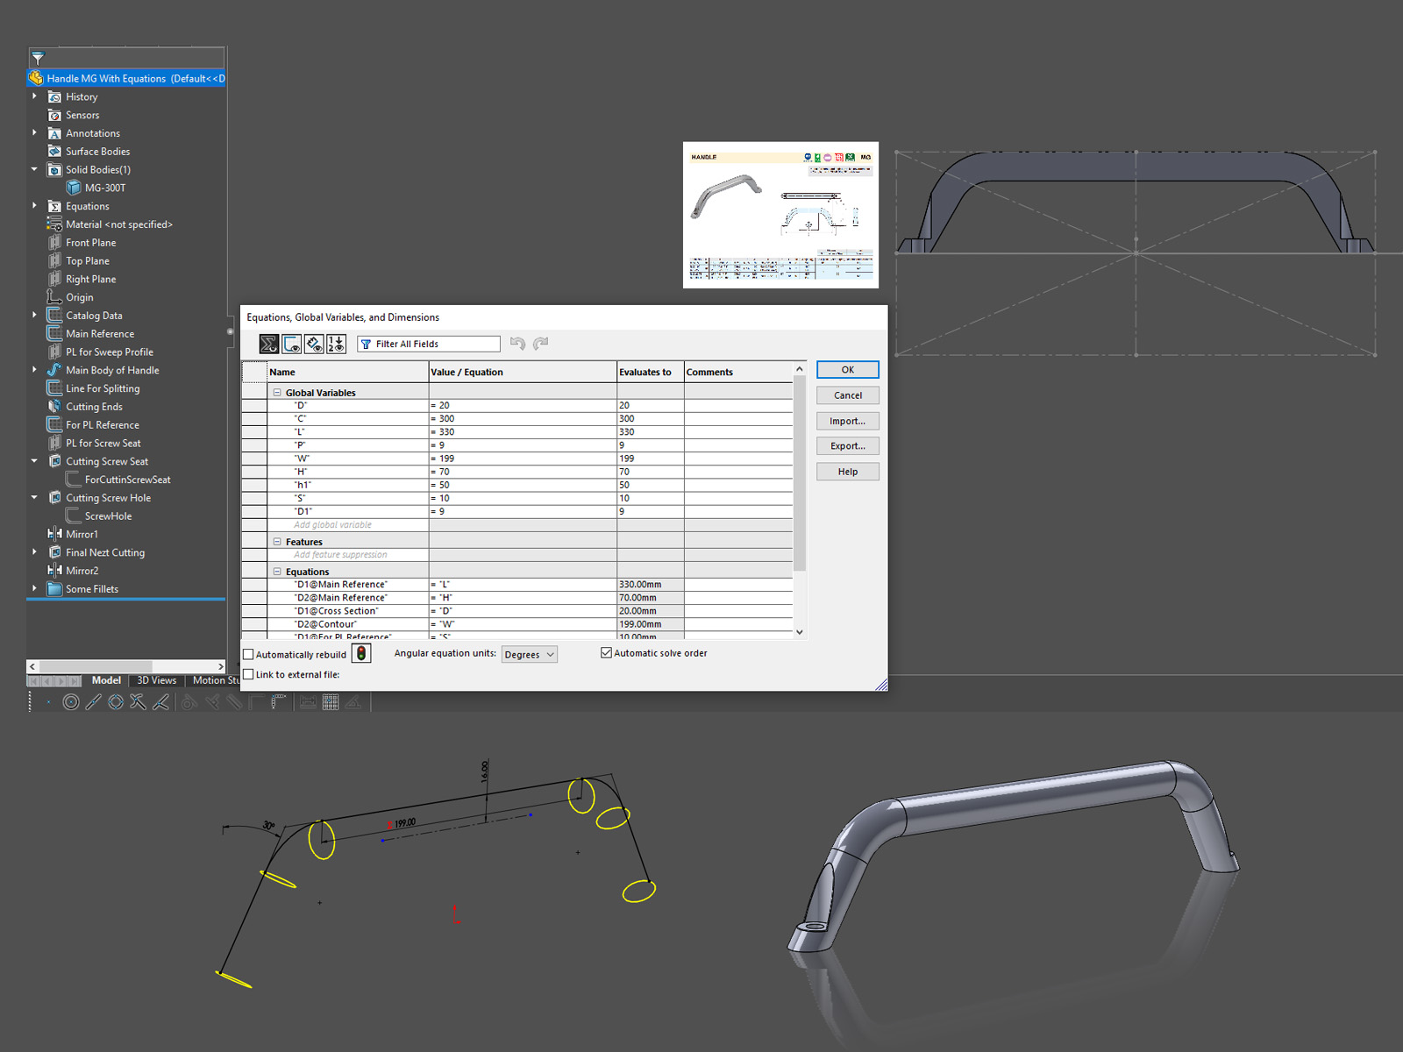This screenshot has height=1052, width=1403.
Task: Switch to the 3D Views tab
Action: (x=156, y=680)
